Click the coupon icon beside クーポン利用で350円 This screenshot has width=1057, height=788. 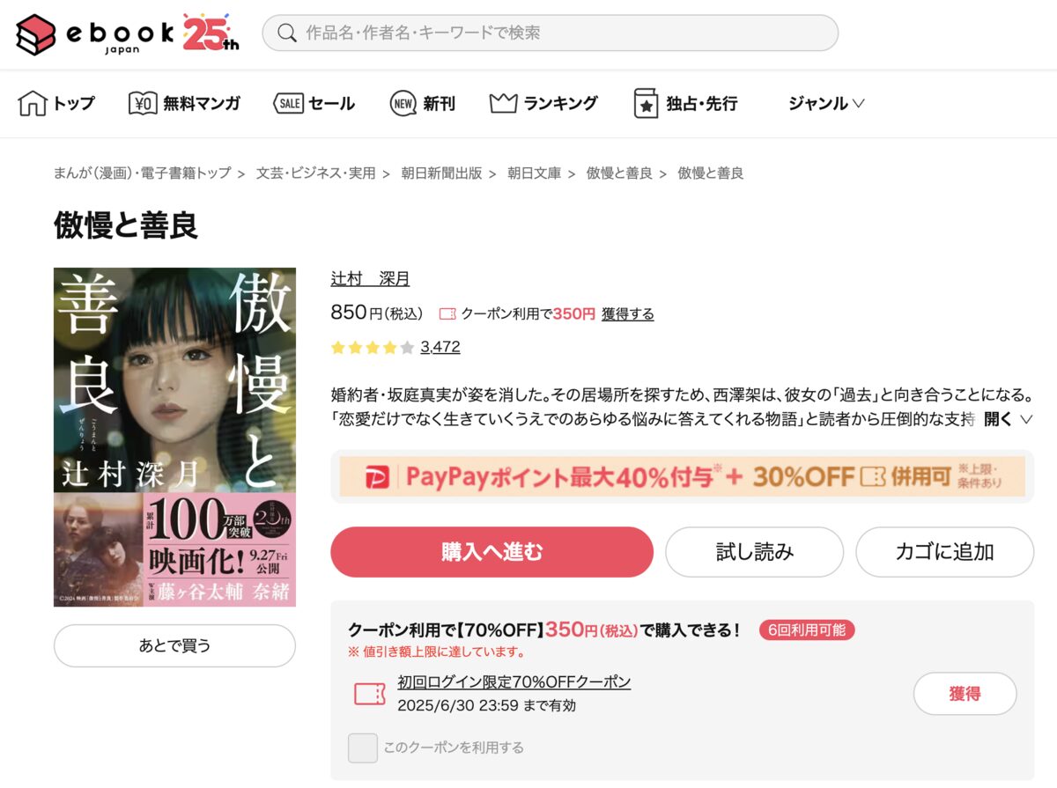click(447, 313)
